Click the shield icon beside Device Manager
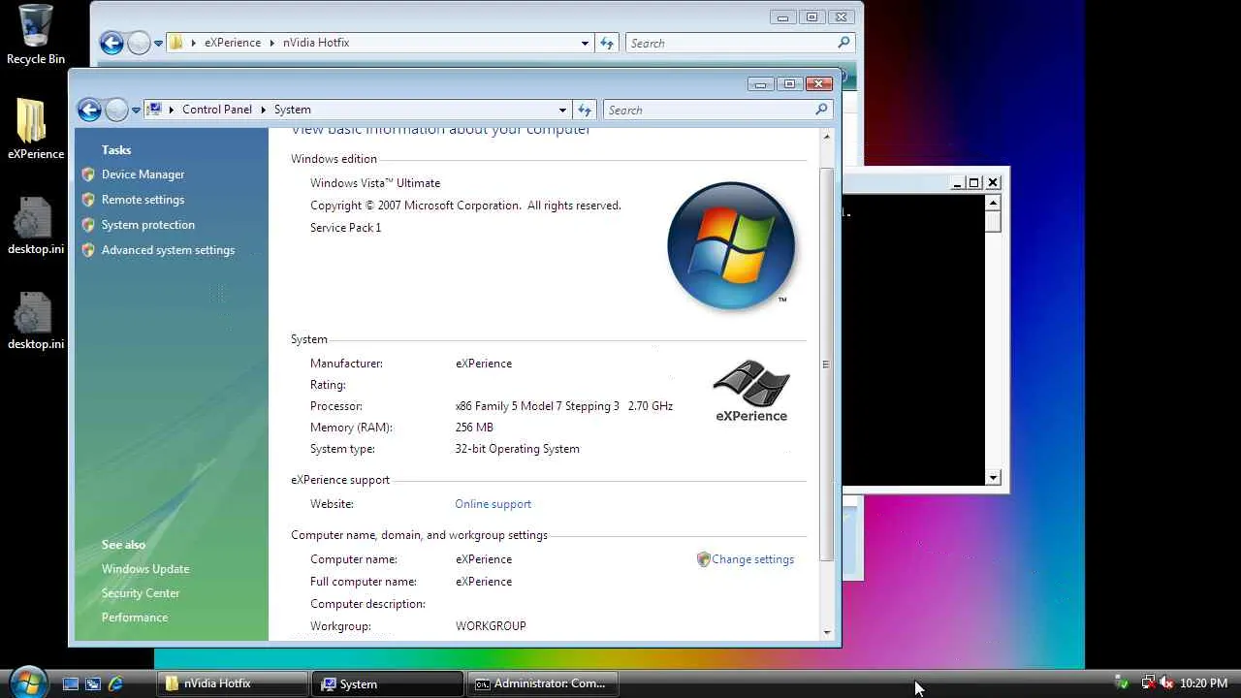 (x=88, y=174)
